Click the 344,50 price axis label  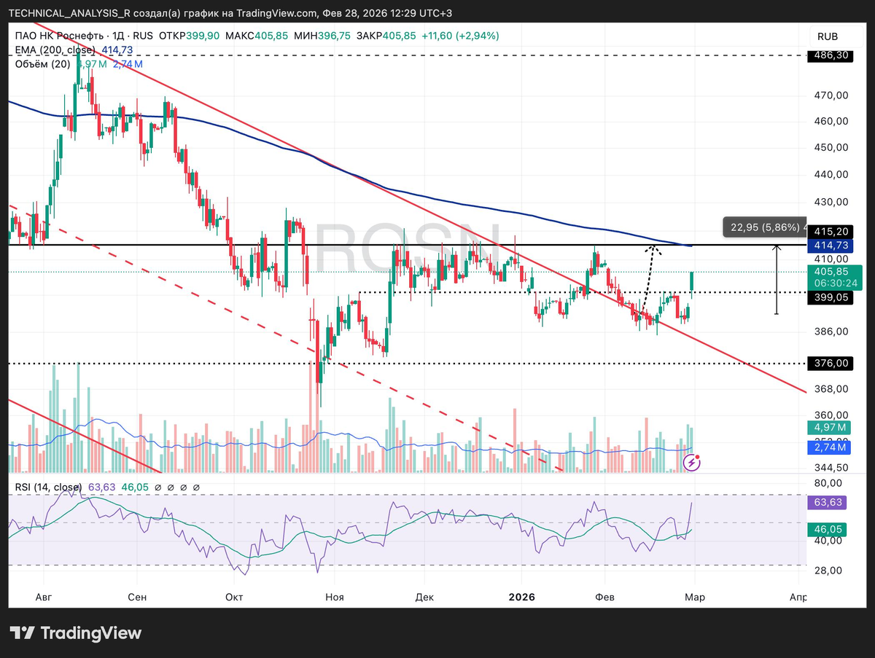831,468
